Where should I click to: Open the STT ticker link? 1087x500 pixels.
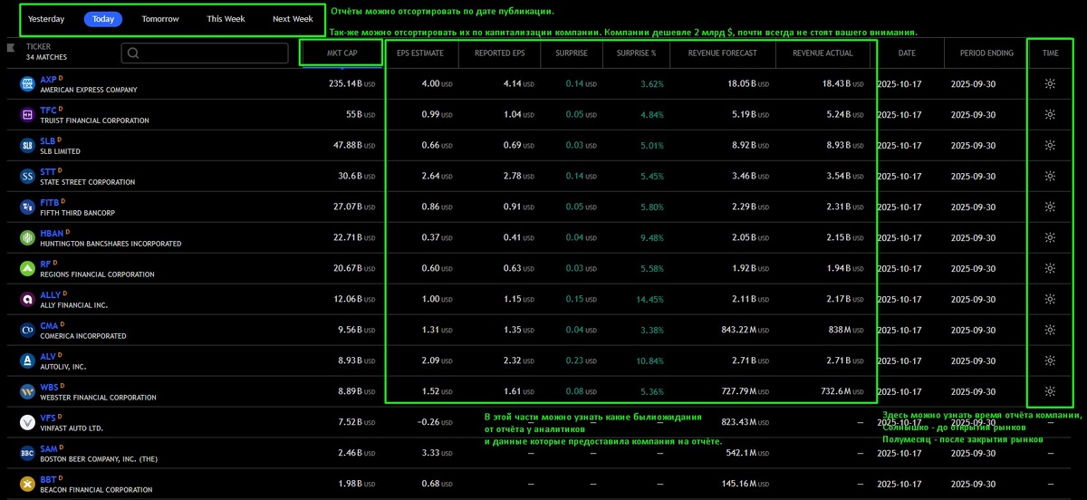click(x=48, y=172)
